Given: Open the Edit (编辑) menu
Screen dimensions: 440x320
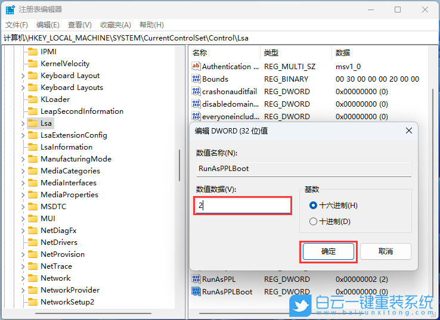Looking at the screenshot, I should point(48,25).
